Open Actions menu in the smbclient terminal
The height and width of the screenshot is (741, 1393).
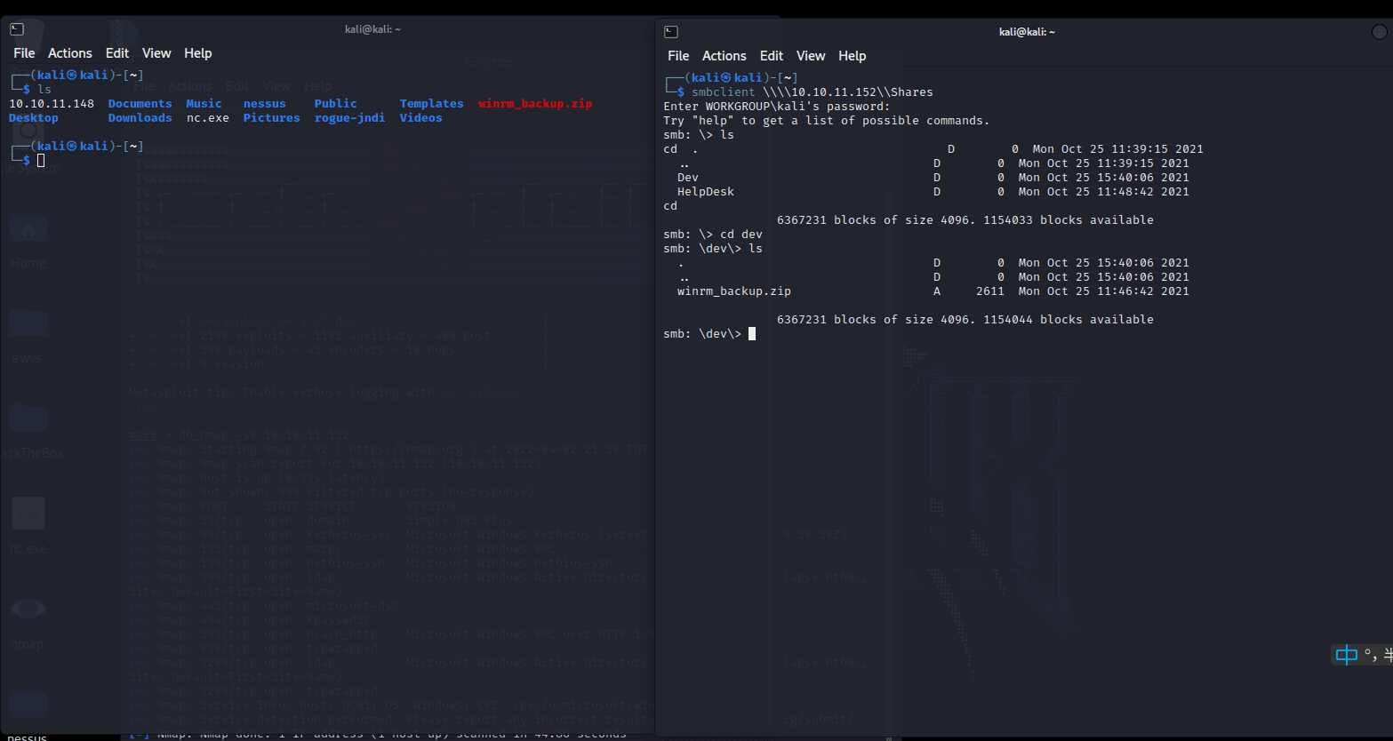pyautogui.click(x=724, y=56)
